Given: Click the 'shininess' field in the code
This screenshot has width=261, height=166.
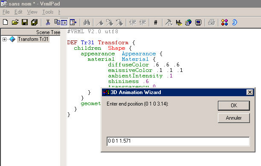Looking at the screenshot, I should click(123, 81).
